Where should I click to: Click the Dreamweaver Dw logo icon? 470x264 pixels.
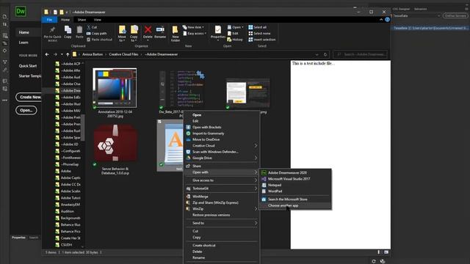[x=21, y=12]
